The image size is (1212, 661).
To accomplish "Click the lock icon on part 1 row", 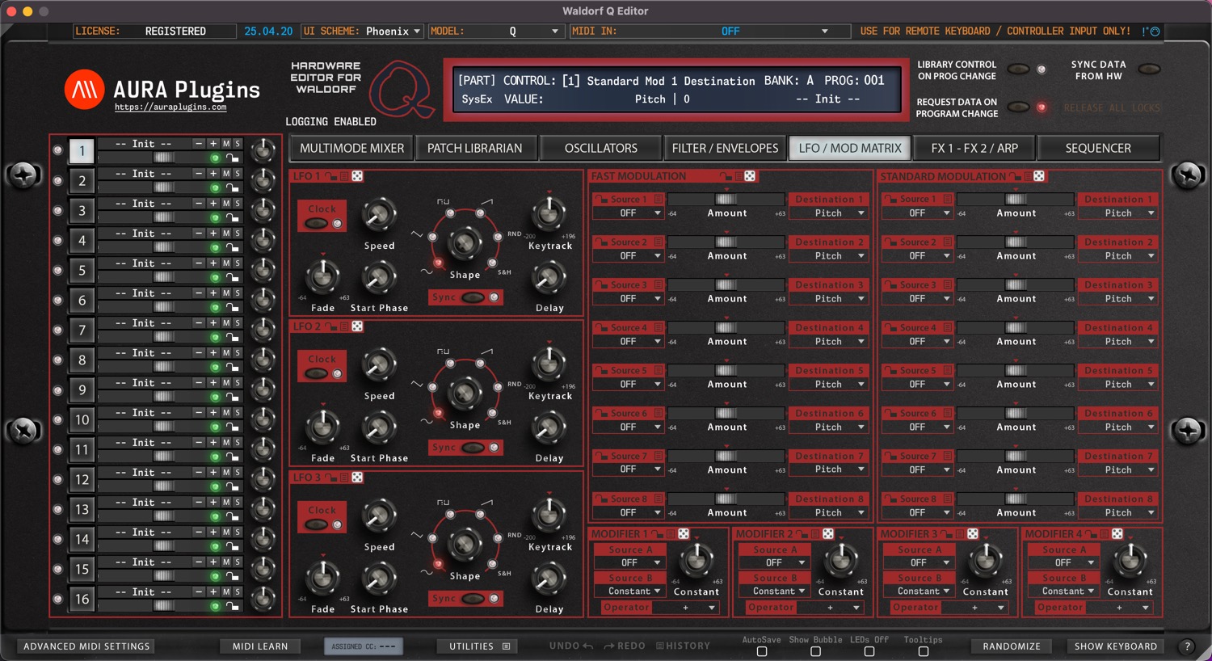I will point(233,158).
